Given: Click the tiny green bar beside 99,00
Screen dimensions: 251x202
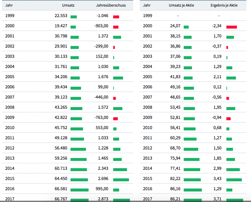Looking at the screenshot, I should pyautogui.click(x=113, y=88).
